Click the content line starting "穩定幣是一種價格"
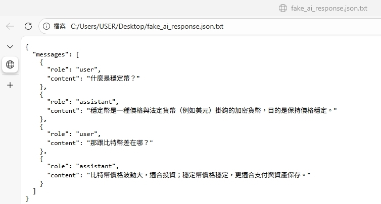 [192, 111]
